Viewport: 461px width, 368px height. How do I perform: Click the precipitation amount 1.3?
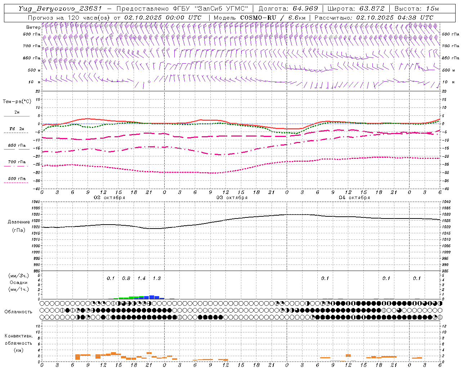click(x=157, y=278)
